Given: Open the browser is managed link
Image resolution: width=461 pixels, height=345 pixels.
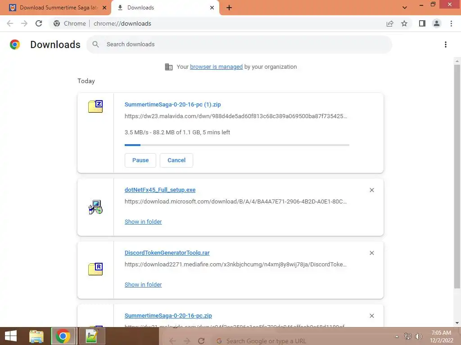Looking at the screenshot, I should [217, 67].
